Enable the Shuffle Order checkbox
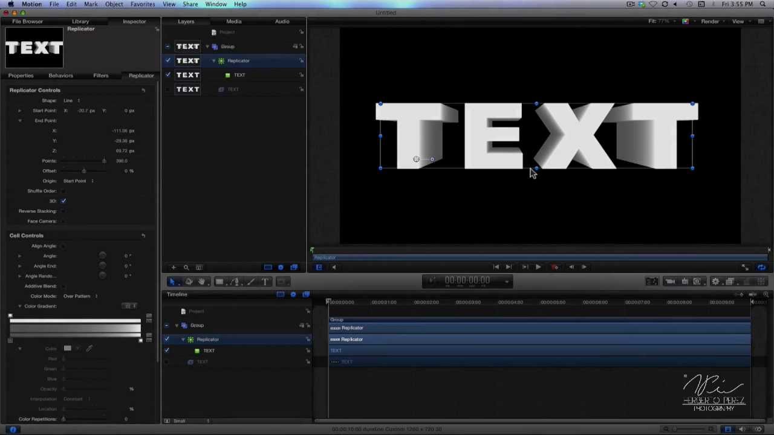The image size is (774, 435). tap(63, 191)
